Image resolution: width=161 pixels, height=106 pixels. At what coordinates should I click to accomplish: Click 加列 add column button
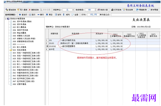click(x=58, y=15)
